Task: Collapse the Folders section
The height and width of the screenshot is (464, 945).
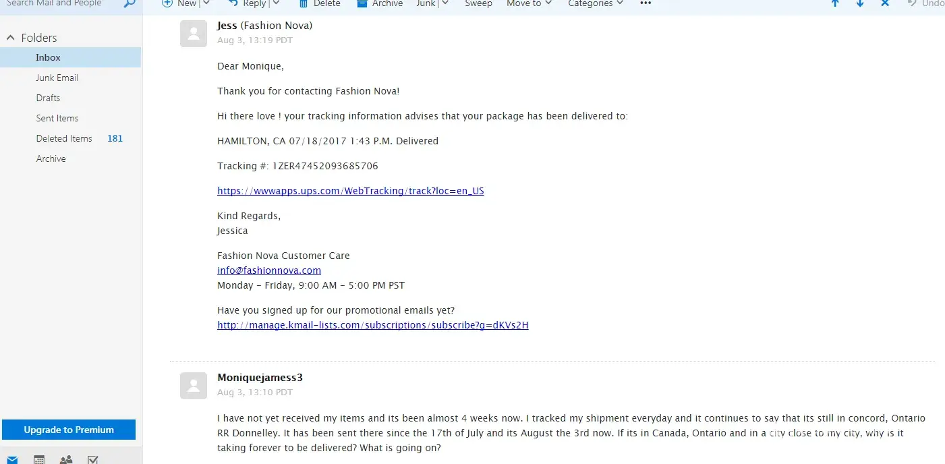Action: [x=10, y=38]
